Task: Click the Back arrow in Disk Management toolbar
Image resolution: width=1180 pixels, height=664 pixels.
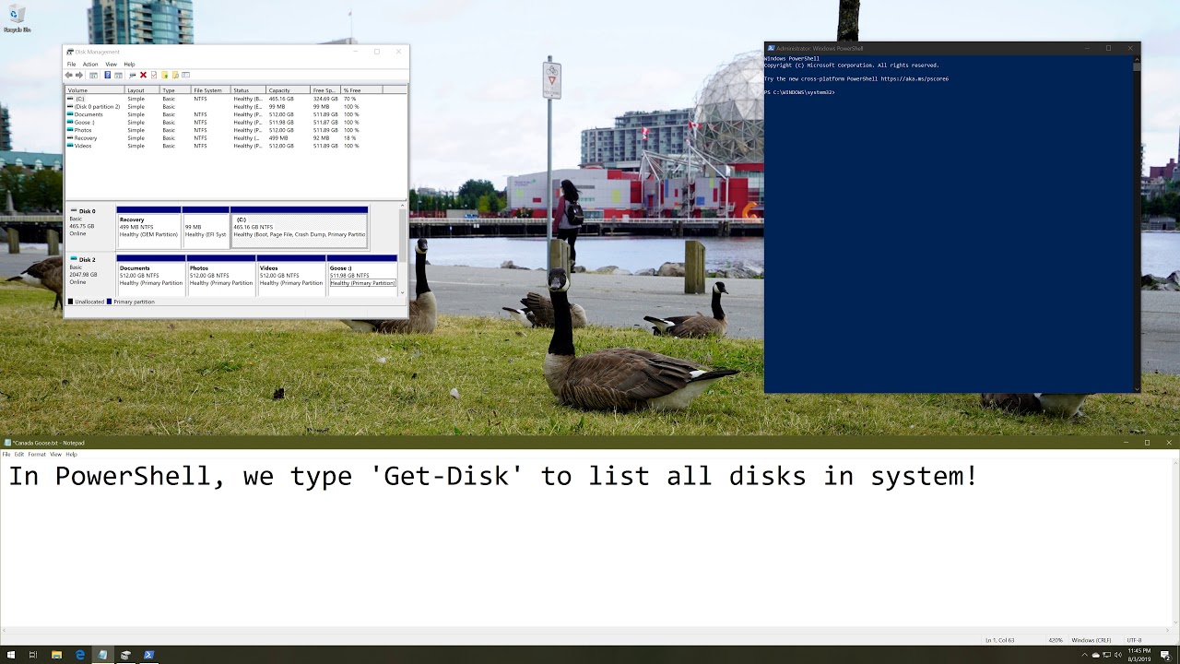Action: 69,75
